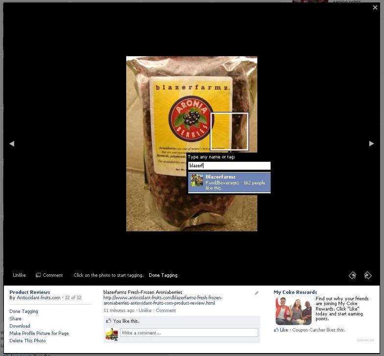The height and width of the screenshot is (356, 384).
Task: Click Comment with speech bubble icon
Action: coord(49,275)
